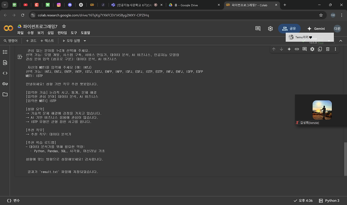Move the current cell up
The height and width of the screenshot is (205, 347).
coord(274,49)
